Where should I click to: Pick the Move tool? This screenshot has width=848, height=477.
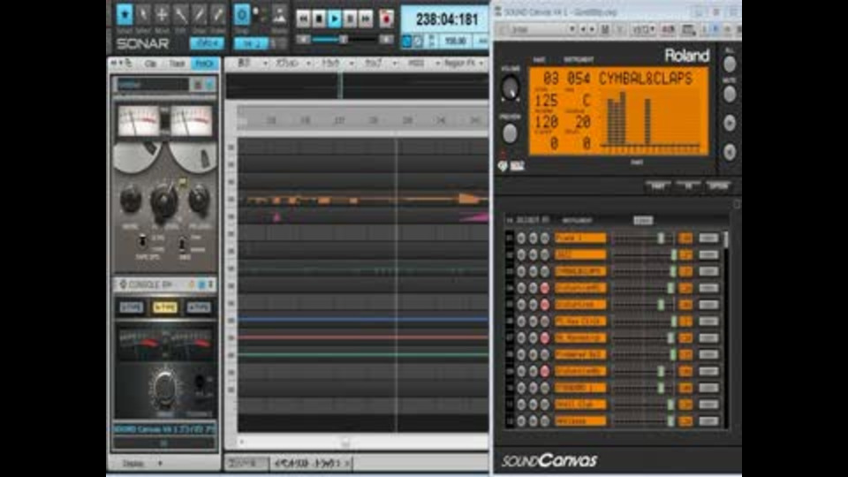click(162, 15)
